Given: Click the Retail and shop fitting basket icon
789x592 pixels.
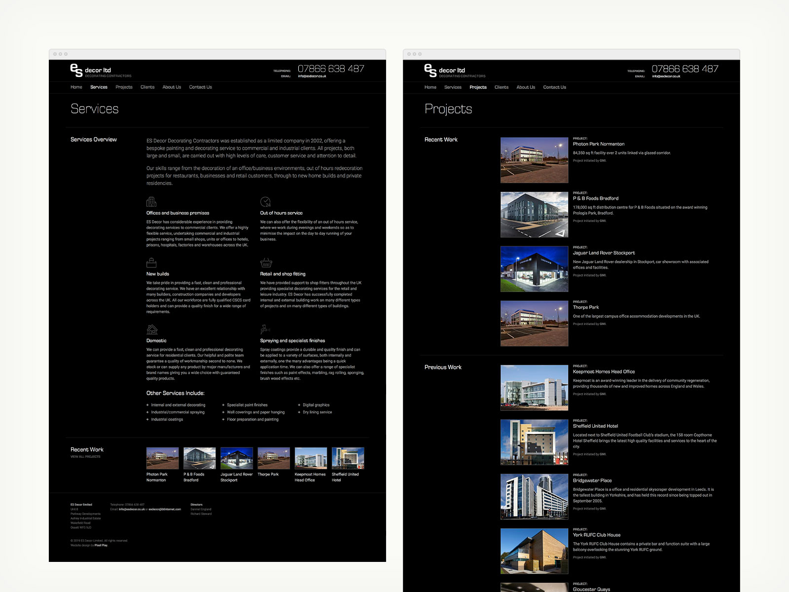Looking at the screenshot, I should click(266, 262).
